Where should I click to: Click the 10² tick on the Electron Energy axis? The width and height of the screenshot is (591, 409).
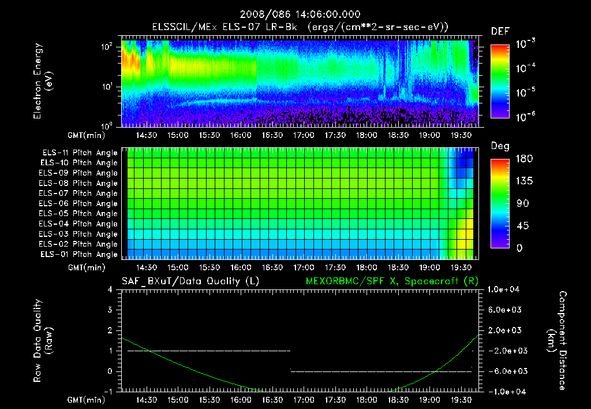point(107,47)
